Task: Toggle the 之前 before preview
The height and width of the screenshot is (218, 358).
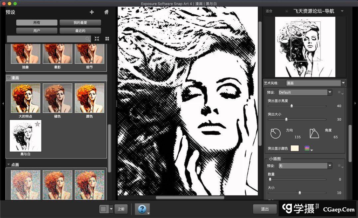Action: pyautogui.click(x=121, y=209)
